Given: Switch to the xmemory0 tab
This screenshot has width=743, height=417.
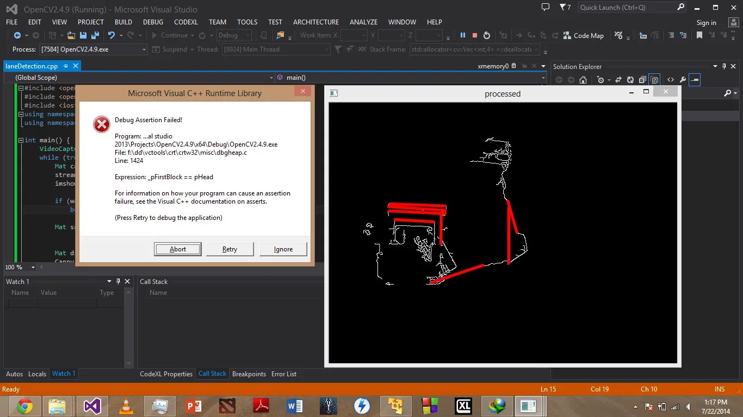Looking at the screenshot, I should tap(493, 66).
